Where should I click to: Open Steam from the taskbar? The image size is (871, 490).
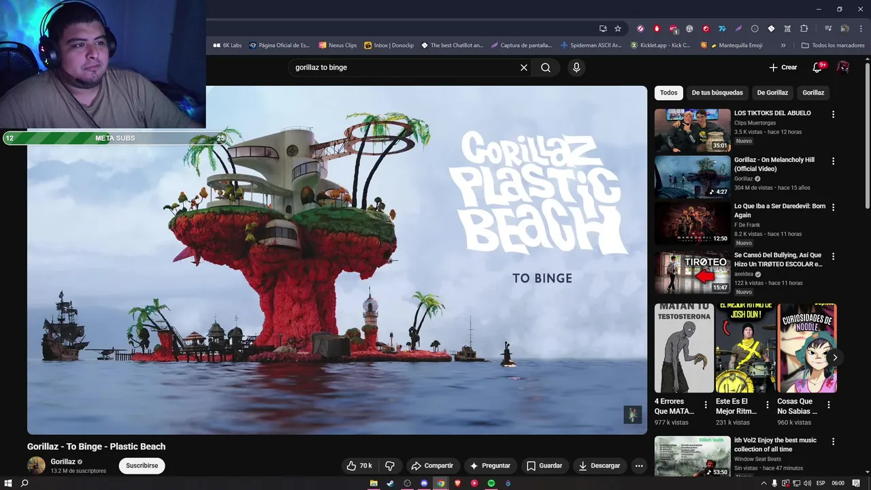pyautogui.click(x=391, y=483)
